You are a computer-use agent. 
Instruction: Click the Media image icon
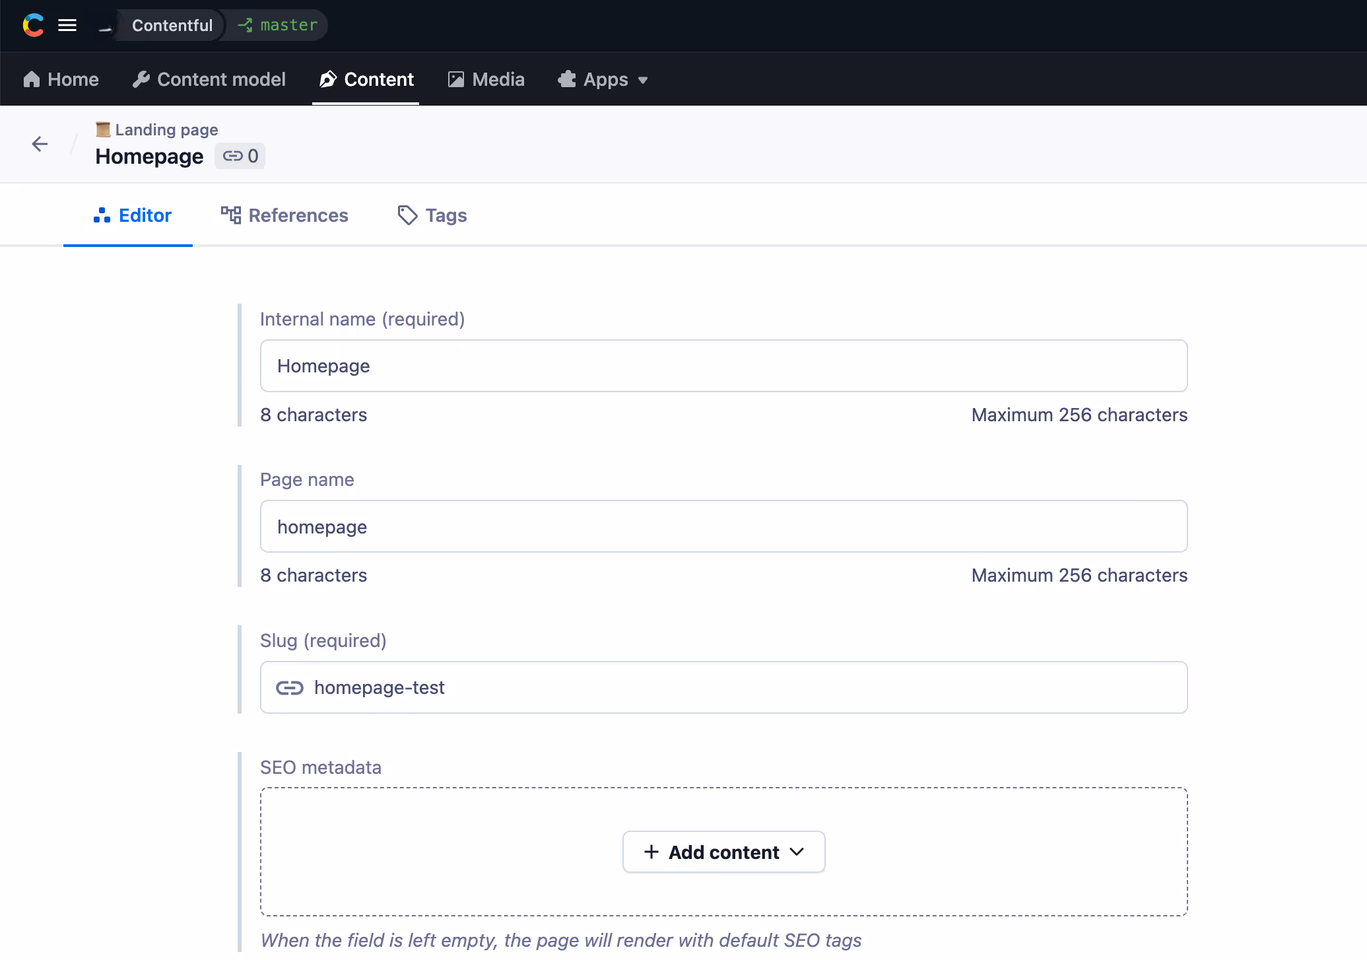pos(455,79)
